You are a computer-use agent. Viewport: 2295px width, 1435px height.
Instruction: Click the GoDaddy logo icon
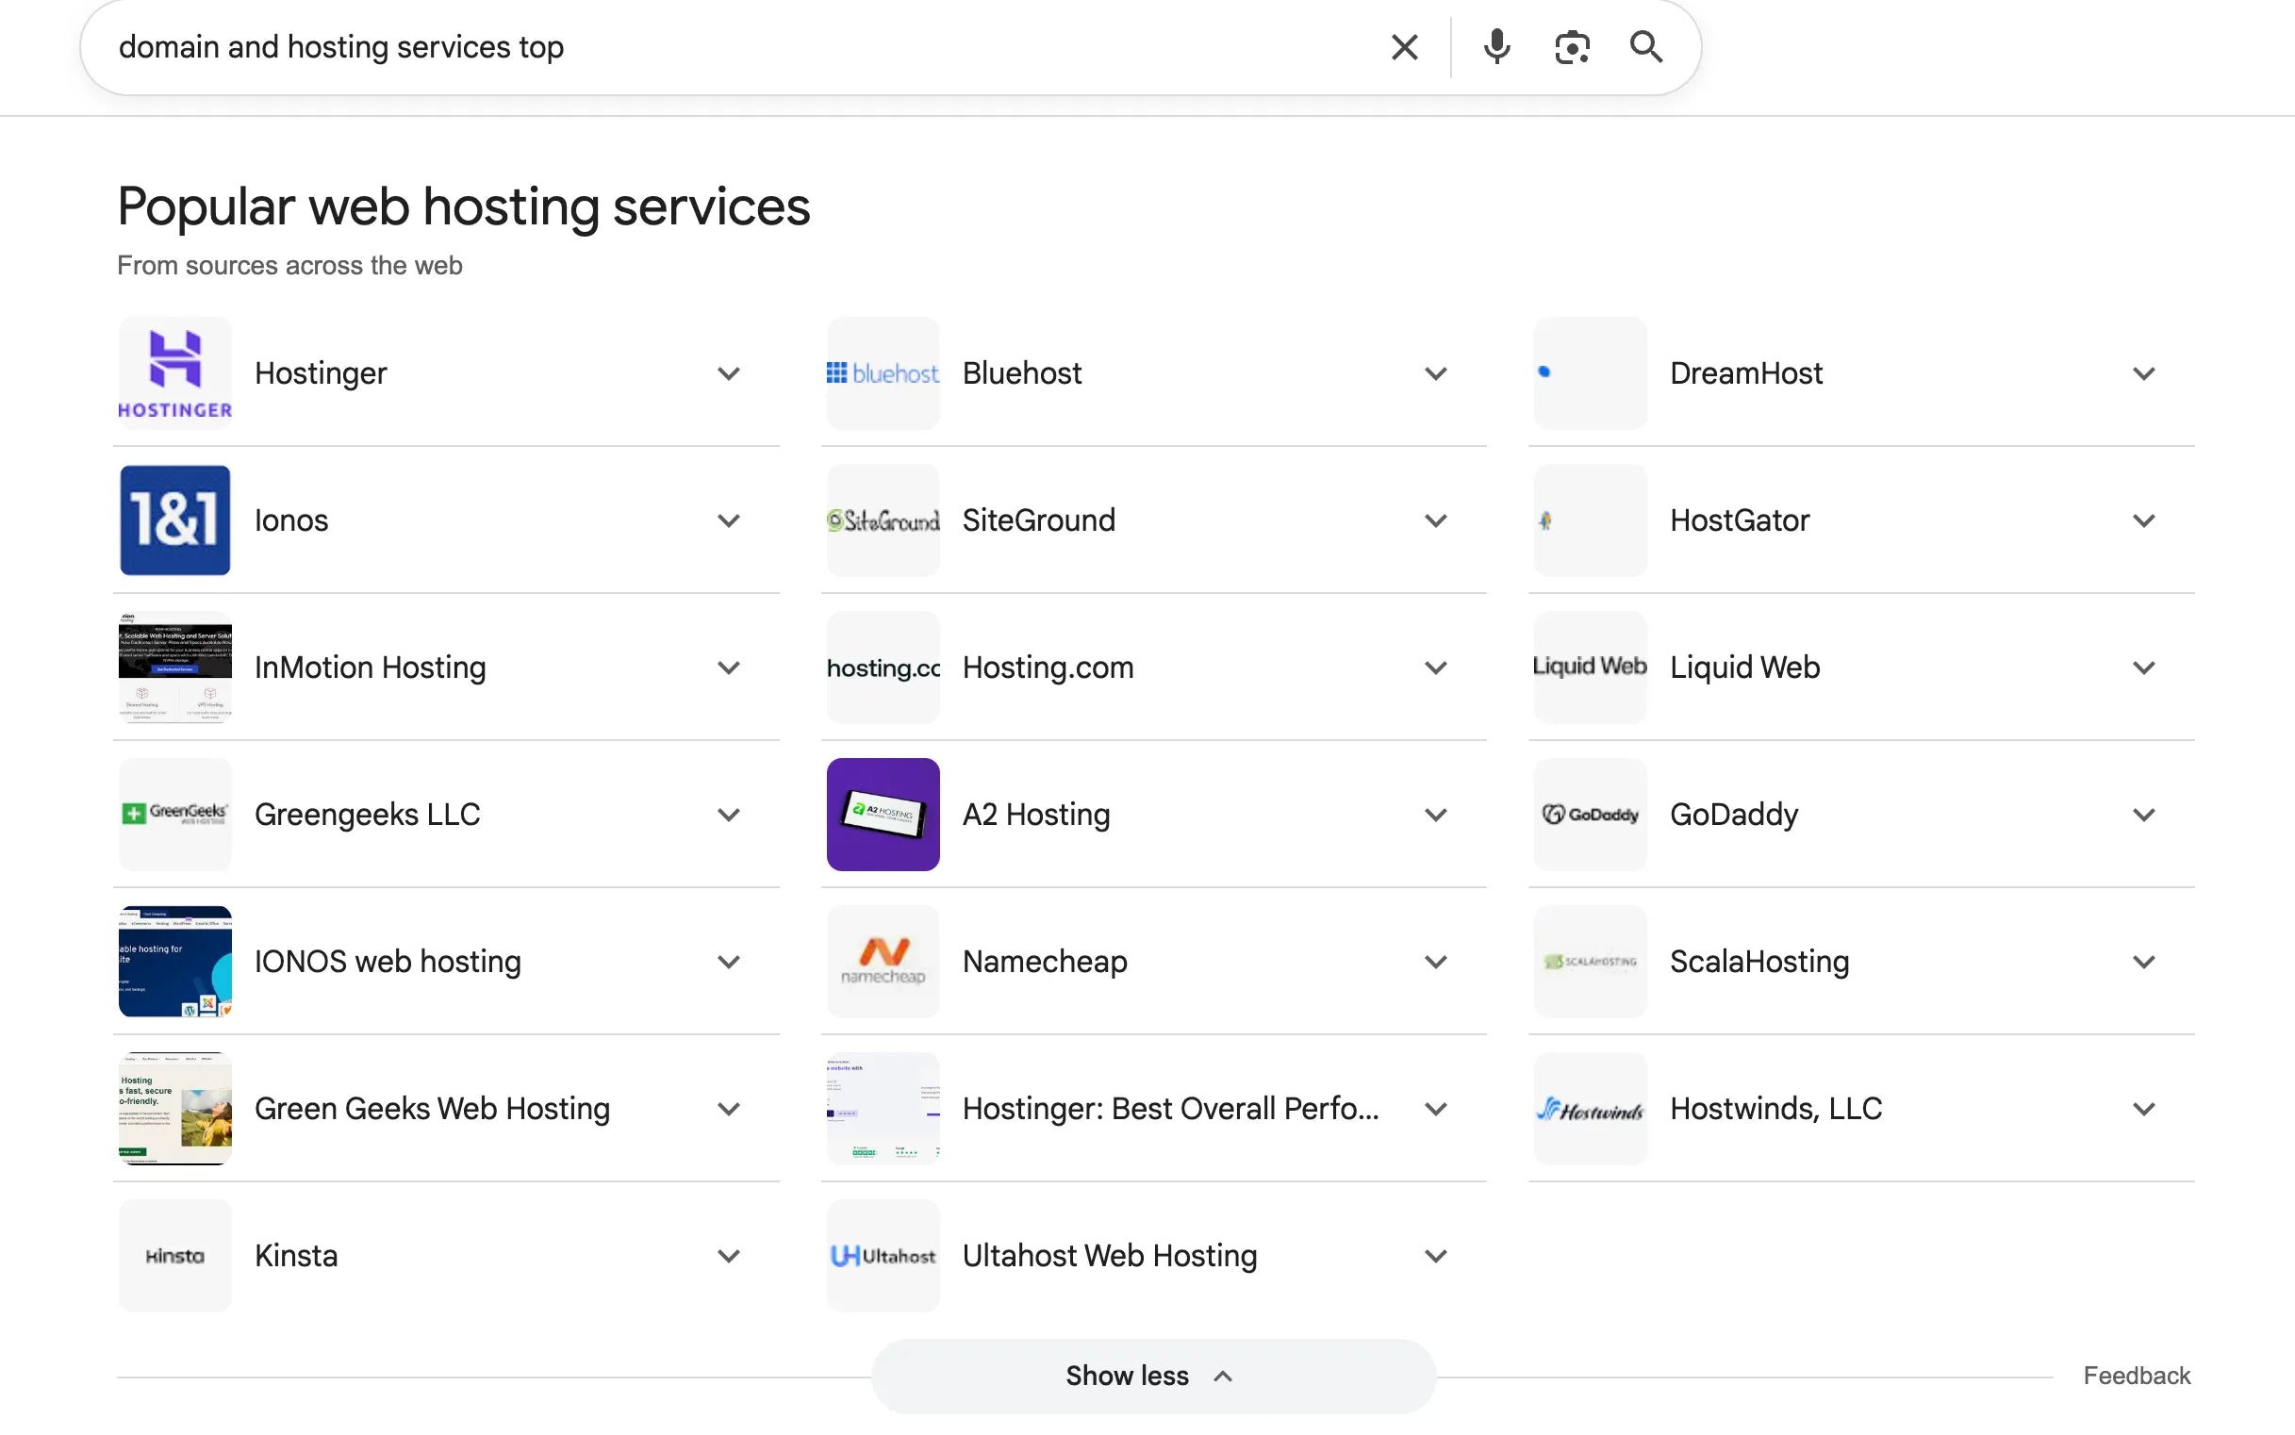(x=1590, y=814)
